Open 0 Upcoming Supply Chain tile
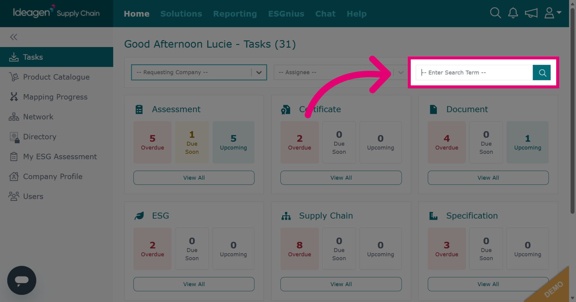 point(380,249)
